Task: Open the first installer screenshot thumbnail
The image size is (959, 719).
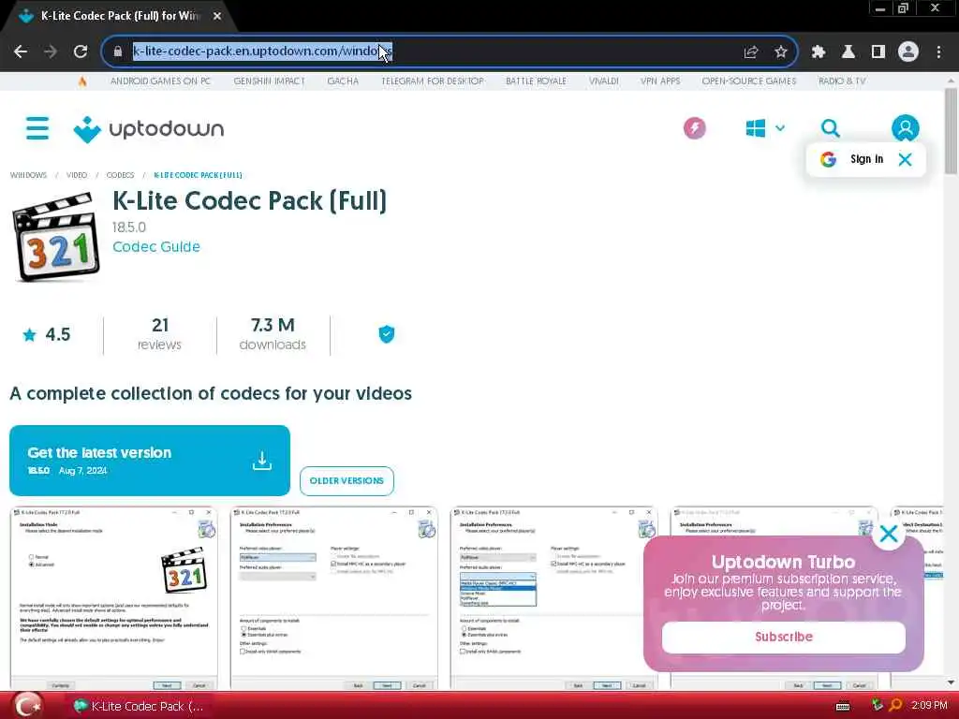Action: [x=113, y=598]
